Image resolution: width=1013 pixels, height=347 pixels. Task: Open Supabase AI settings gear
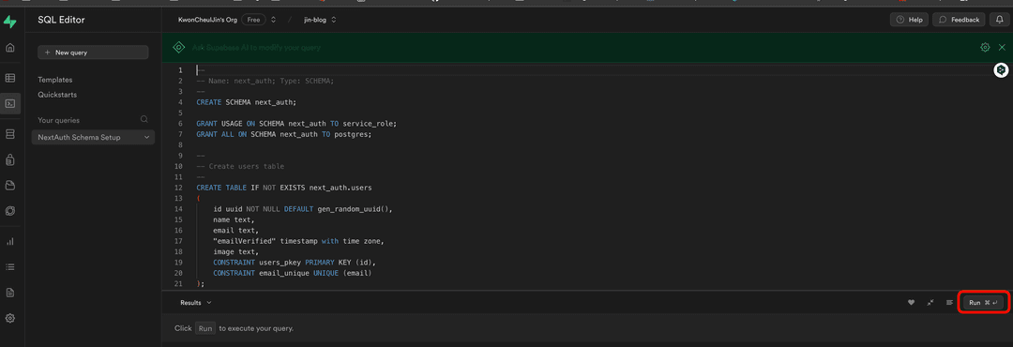coord(985,47)
